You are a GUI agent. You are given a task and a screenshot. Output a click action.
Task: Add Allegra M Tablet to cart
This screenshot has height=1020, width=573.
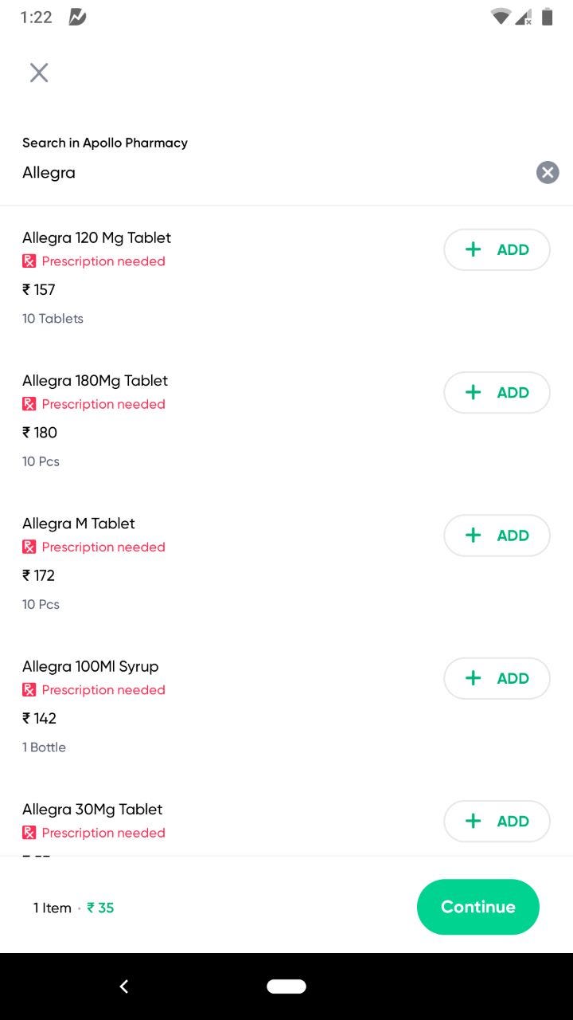(x=497, y=535)
